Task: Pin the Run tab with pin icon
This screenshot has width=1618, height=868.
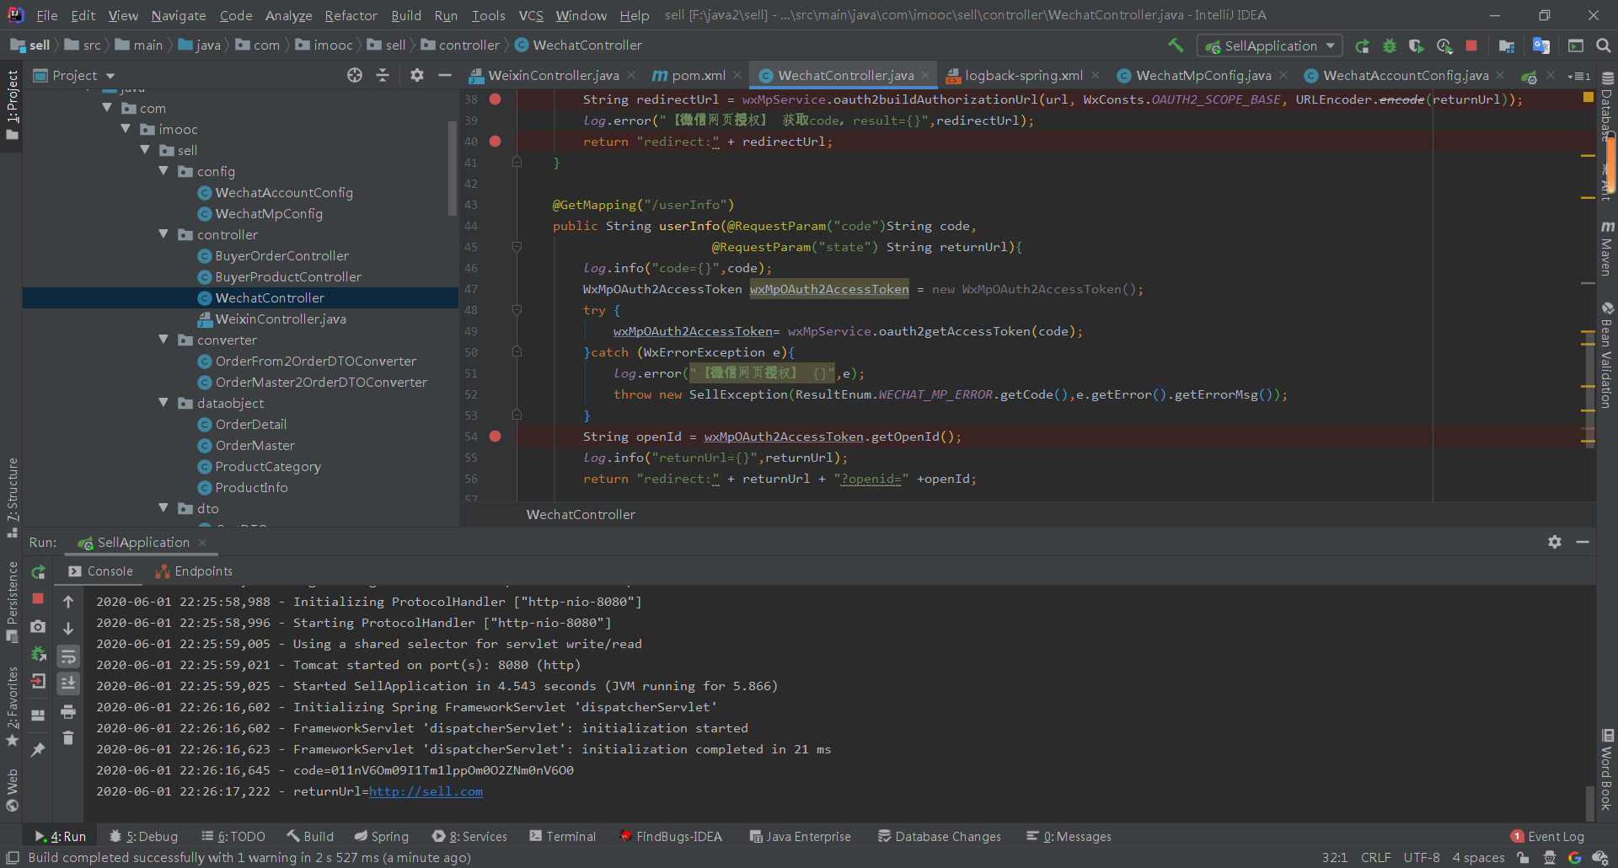Action: pyautogui.click(x=38, y=749)
